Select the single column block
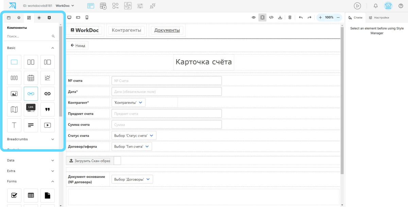The height and width of the screenshot is (207, 408). coord(14,62)
